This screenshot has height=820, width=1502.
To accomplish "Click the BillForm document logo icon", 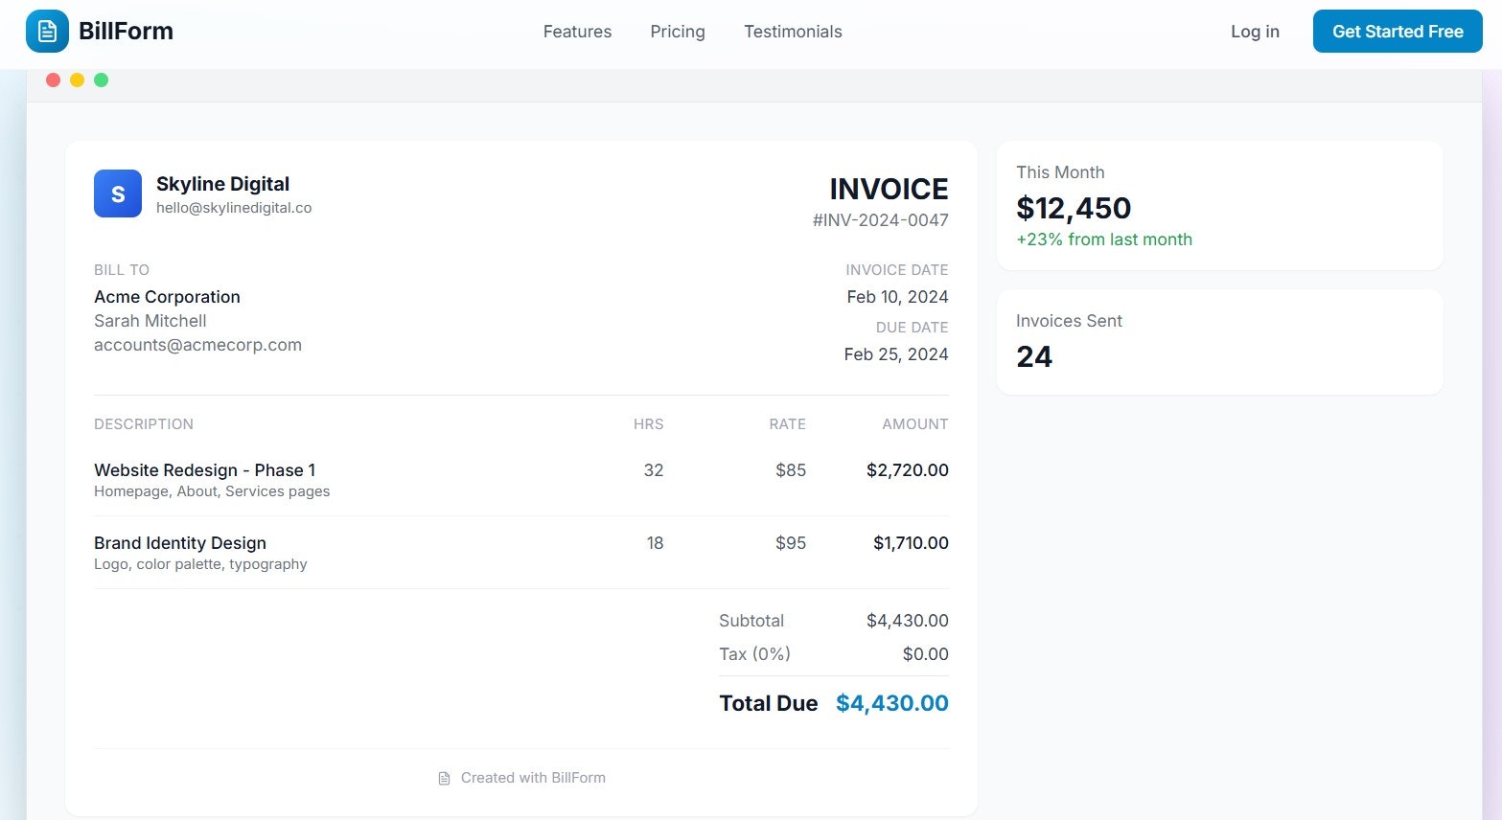I will pos(47,32).
